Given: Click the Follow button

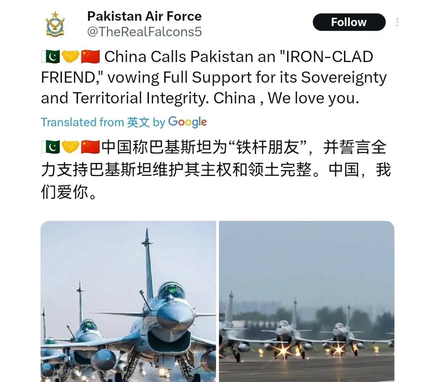Looking at the screenshot, I should click(x=349, y=22).
